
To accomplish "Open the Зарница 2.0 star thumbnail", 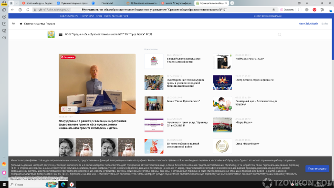I will pyautogui.click(x=222, y=83).
